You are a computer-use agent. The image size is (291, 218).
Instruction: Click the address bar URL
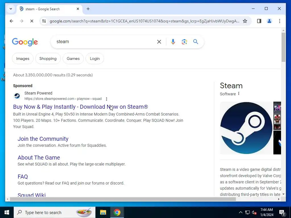(144, 21)
